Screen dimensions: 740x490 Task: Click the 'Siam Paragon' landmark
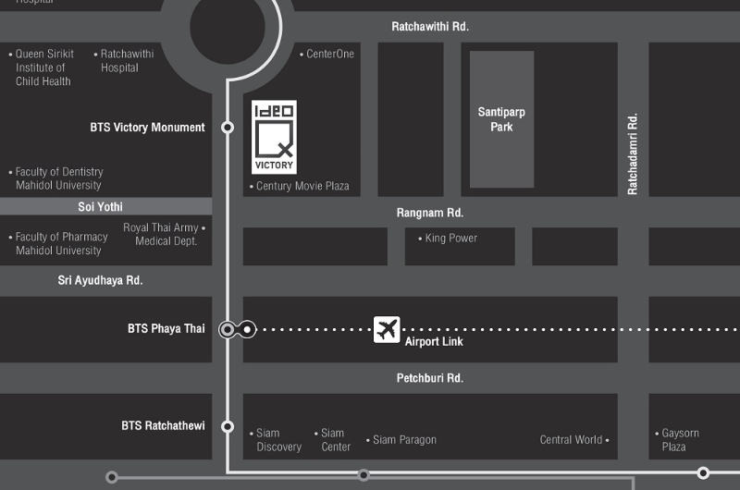[x=401, y=439]
